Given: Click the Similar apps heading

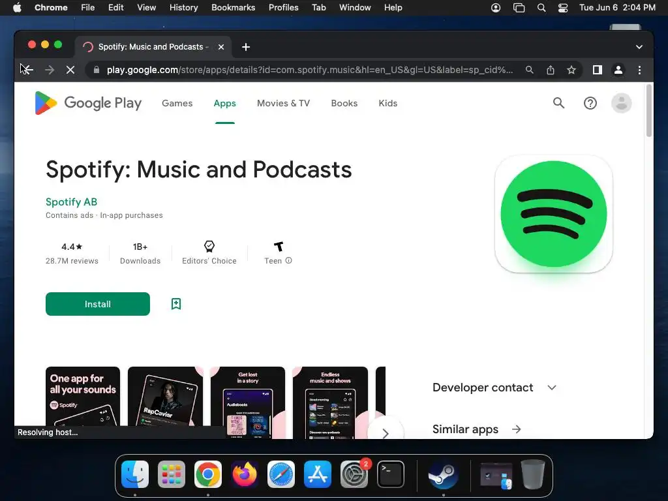Looking at the screenshot, I should (465, 429).
